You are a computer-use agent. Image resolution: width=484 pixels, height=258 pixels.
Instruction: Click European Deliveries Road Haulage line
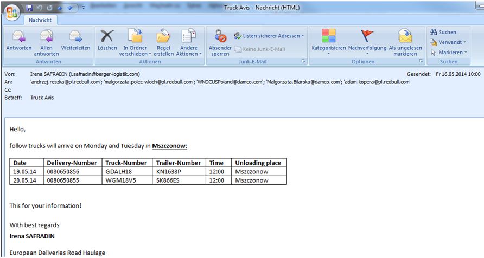pyautogui.click(x=58, y=253)
